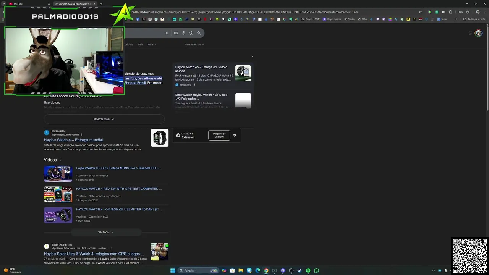Click the EconoTech SLZ video thumbnail
The image size is (489, 275).
58,215
